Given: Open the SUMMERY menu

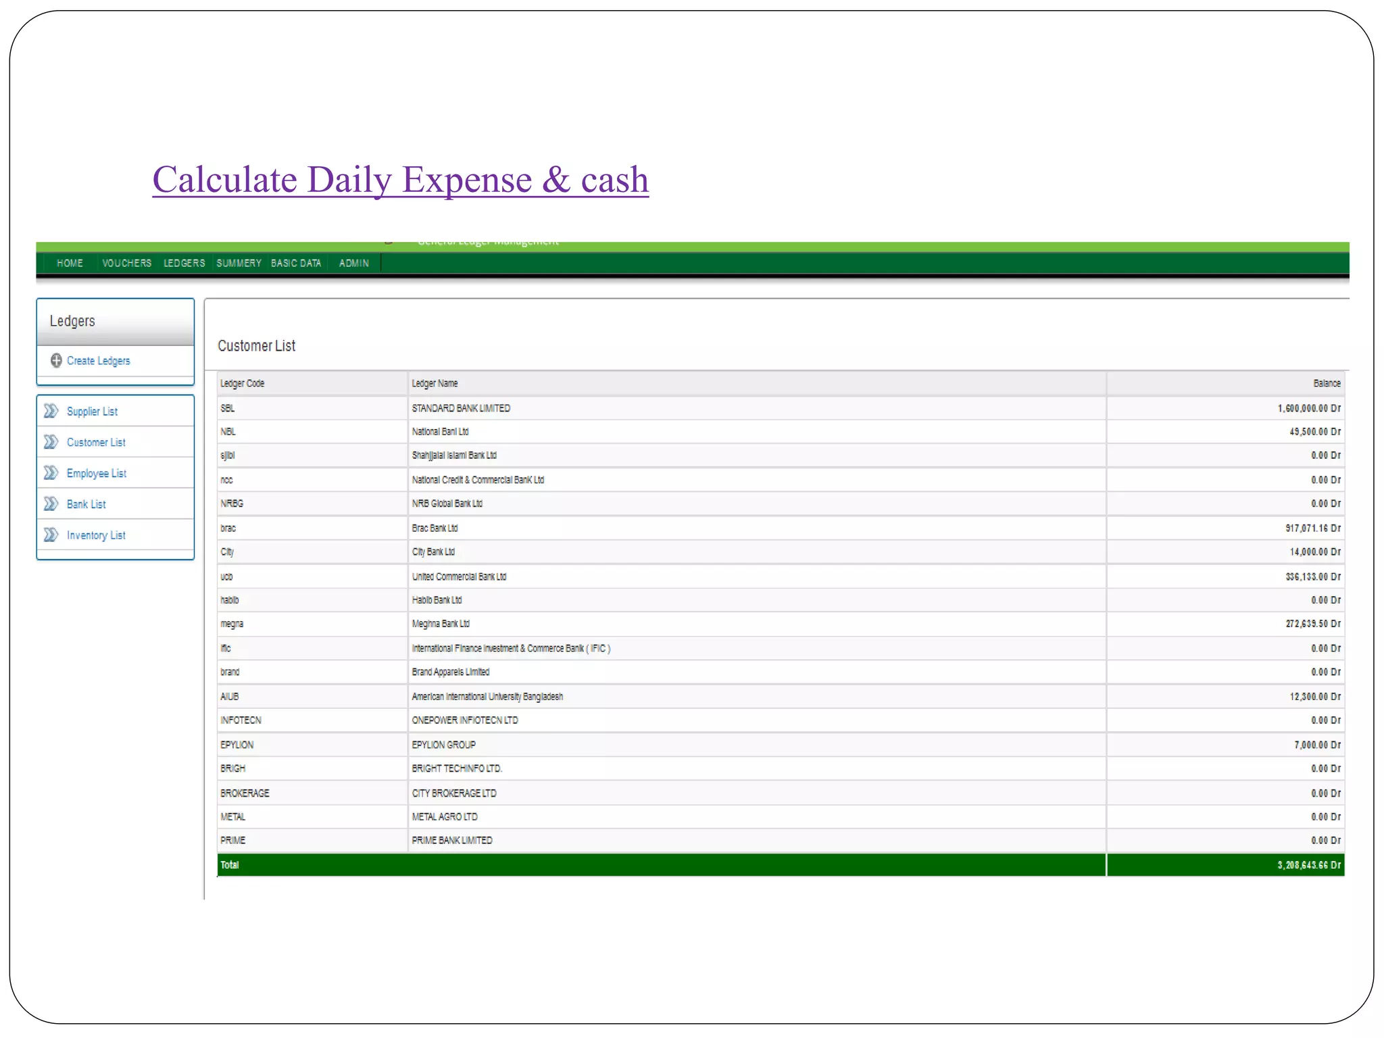Looking at the screenshot, I should [239, 263].
